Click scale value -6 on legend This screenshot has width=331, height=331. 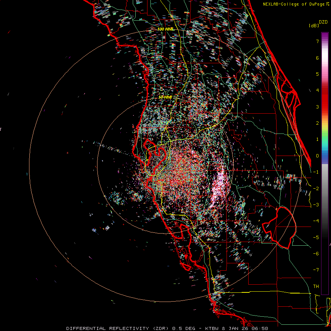[x=316, y=254]
